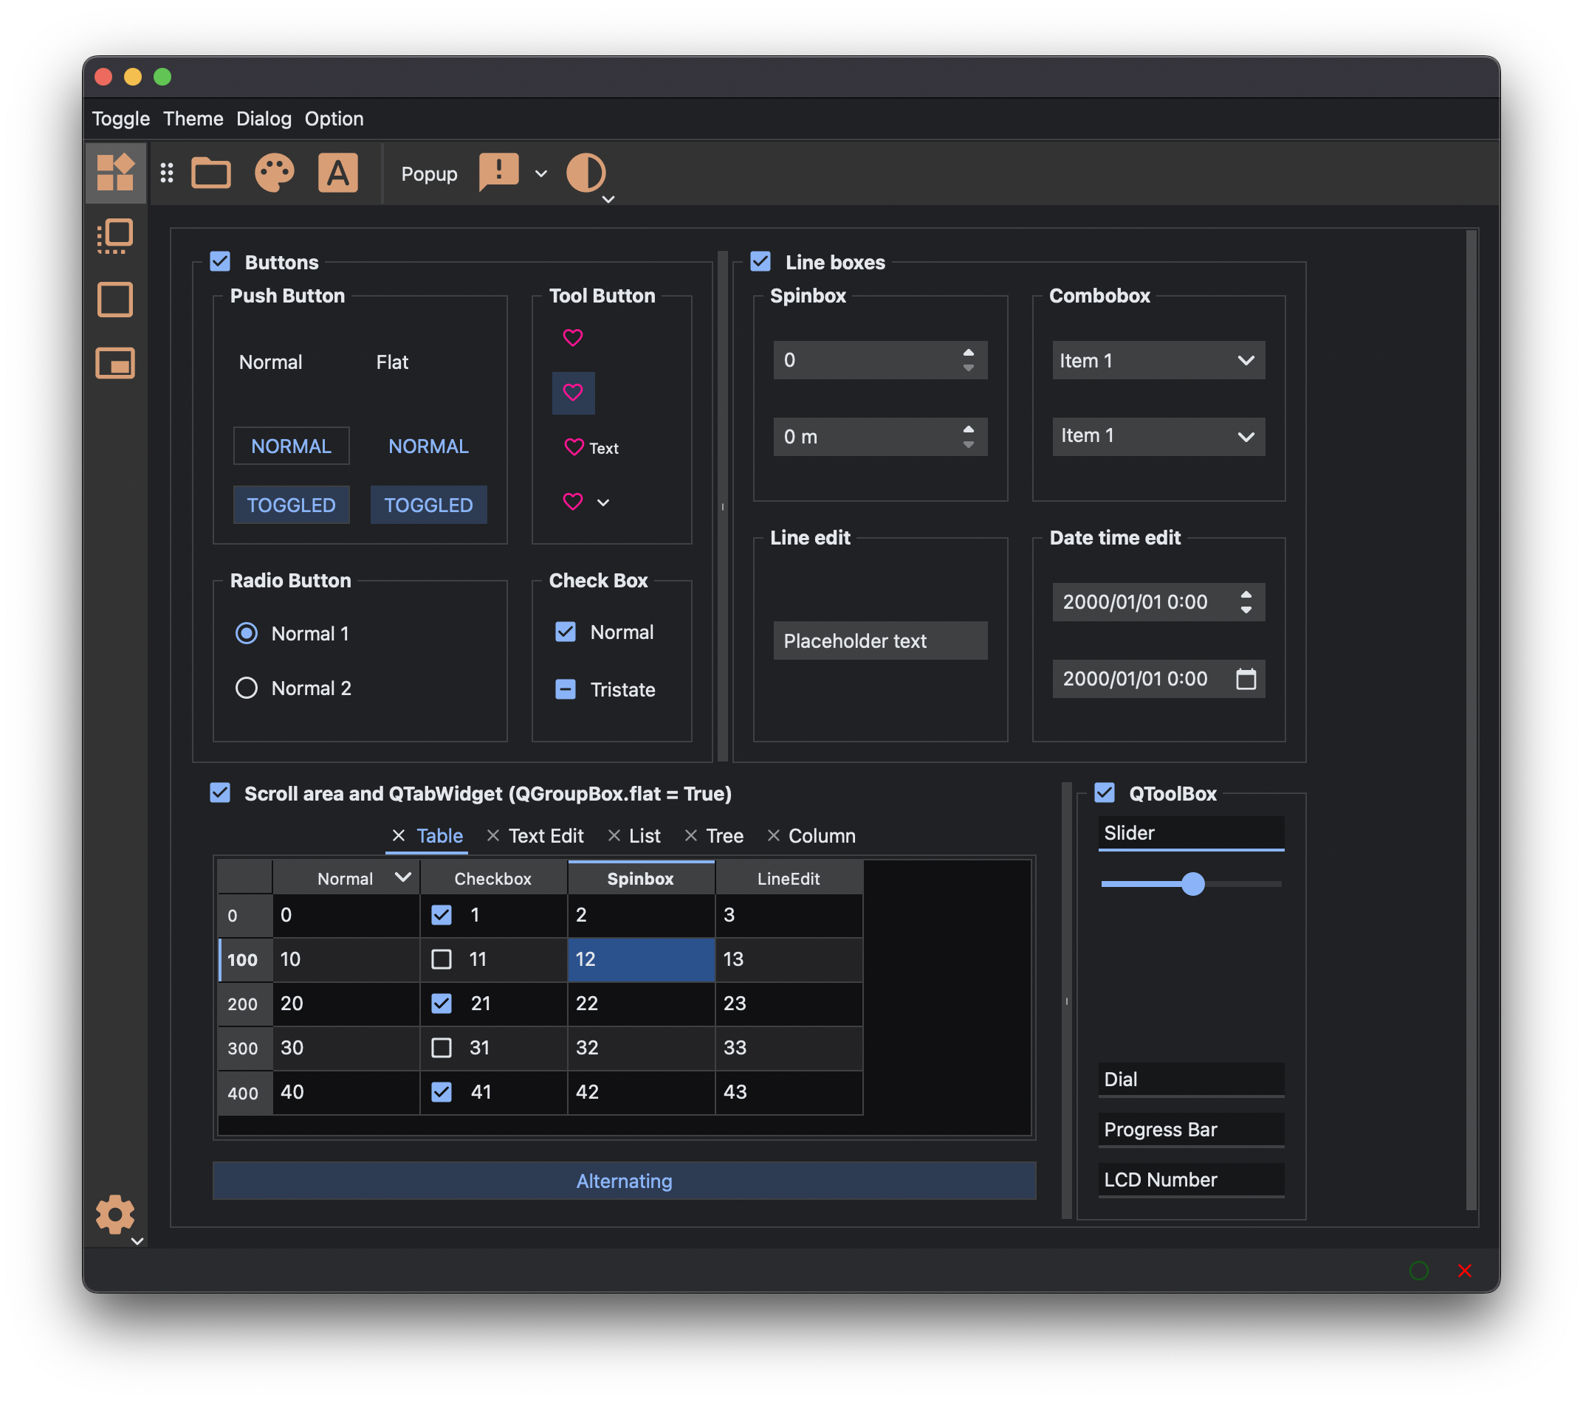Click the exclamation announcement icon
The image size is (1583, 1402).
[x=499, y=172]
